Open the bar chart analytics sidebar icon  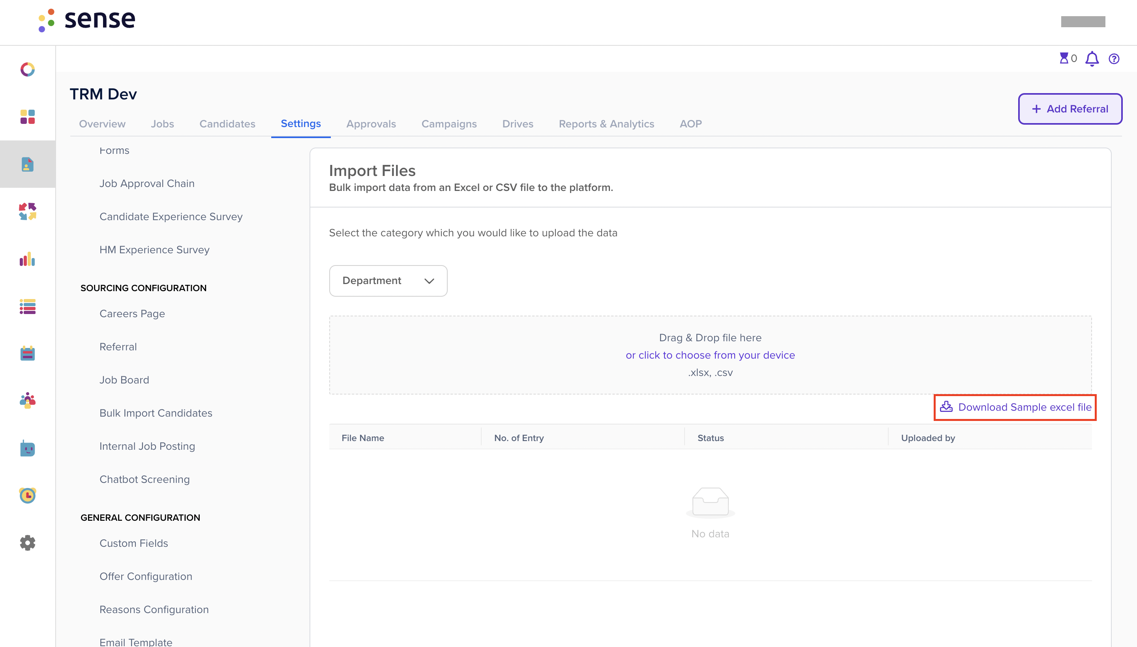point(28,259)
